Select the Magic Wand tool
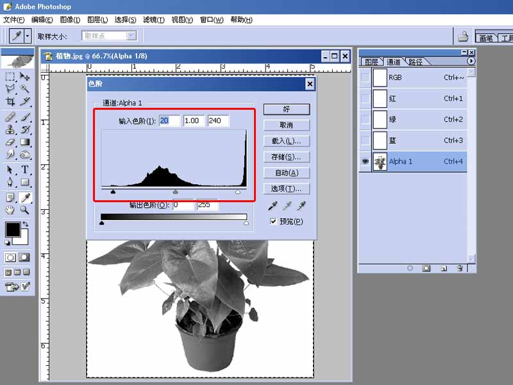 pos(25,88)
